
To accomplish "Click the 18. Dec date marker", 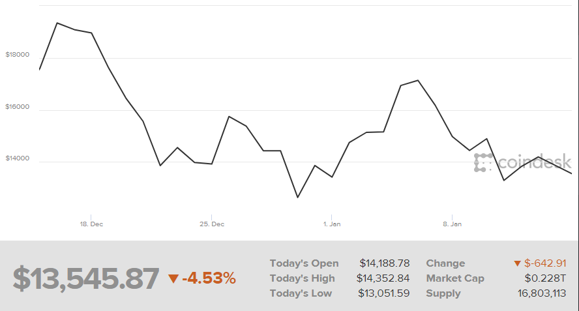I will (91, 224).
